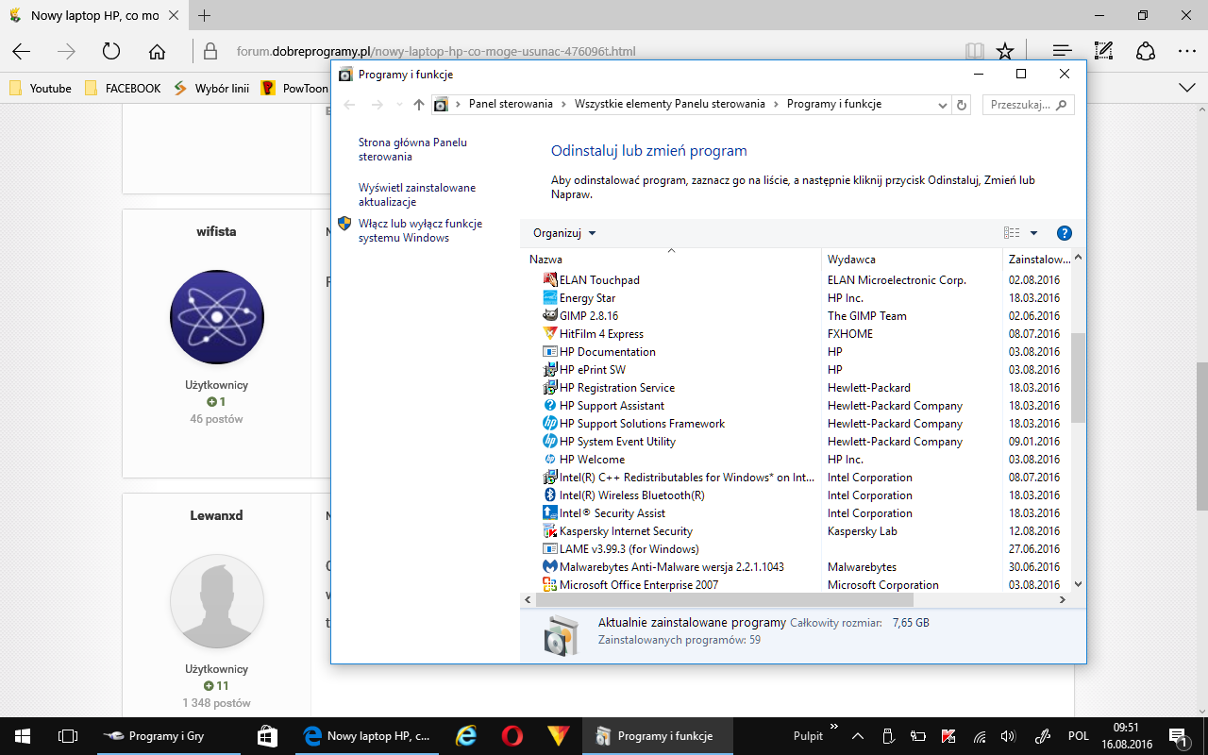The width and height of the screenshot is (1208, 755).
Task: Open a new Edge tab
Action: [x=204, y=16]
